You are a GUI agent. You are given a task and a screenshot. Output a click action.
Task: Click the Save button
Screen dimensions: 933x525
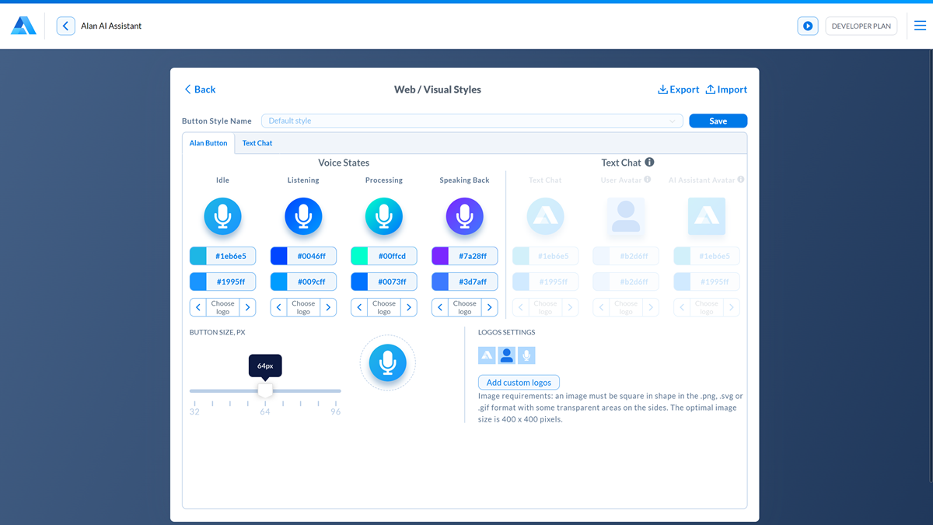coord(718,121)
